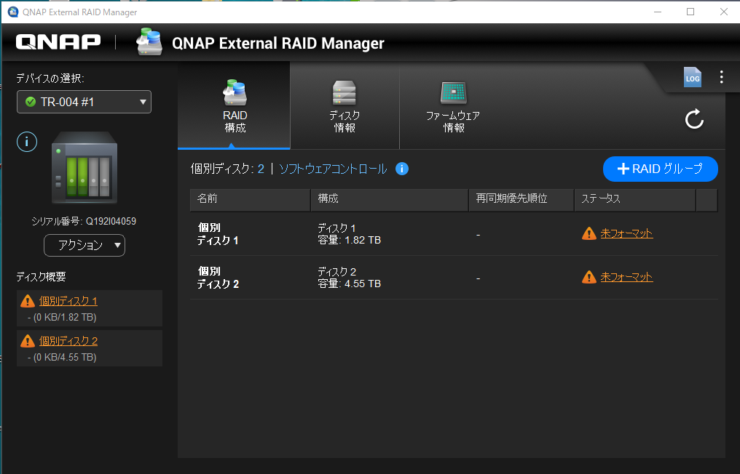Click the ステータス column header
The image size is (740, 474).
click(x=635, y=200)
